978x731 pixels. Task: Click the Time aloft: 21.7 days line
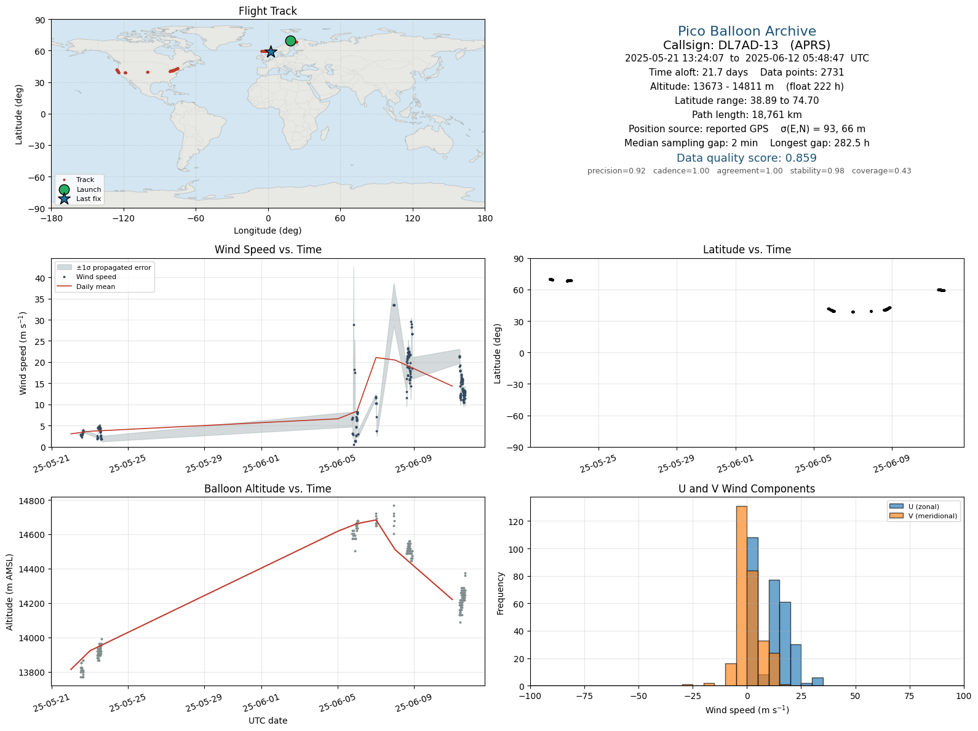click(747, 73)
